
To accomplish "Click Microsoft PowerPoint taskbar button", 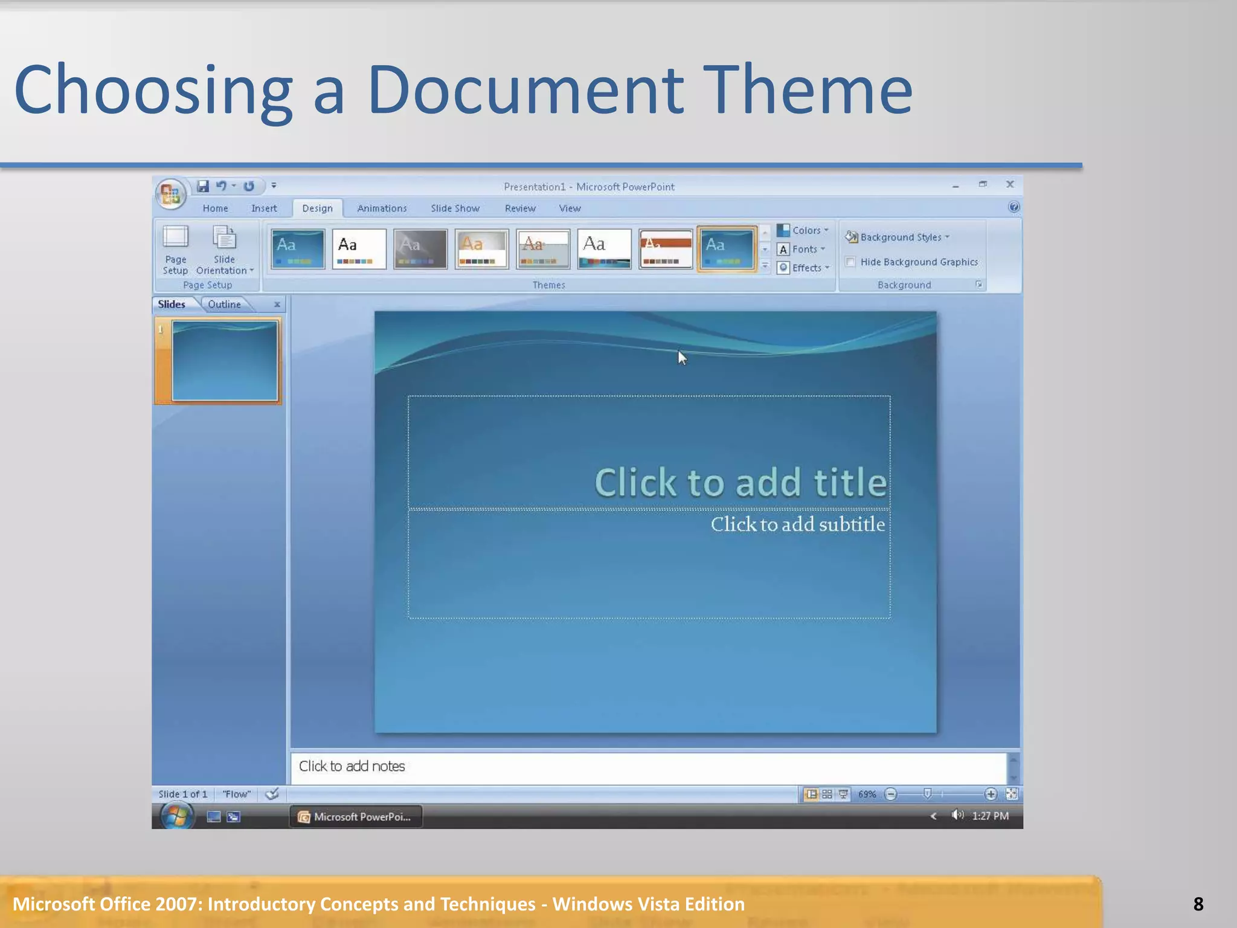I will point(356,817).
